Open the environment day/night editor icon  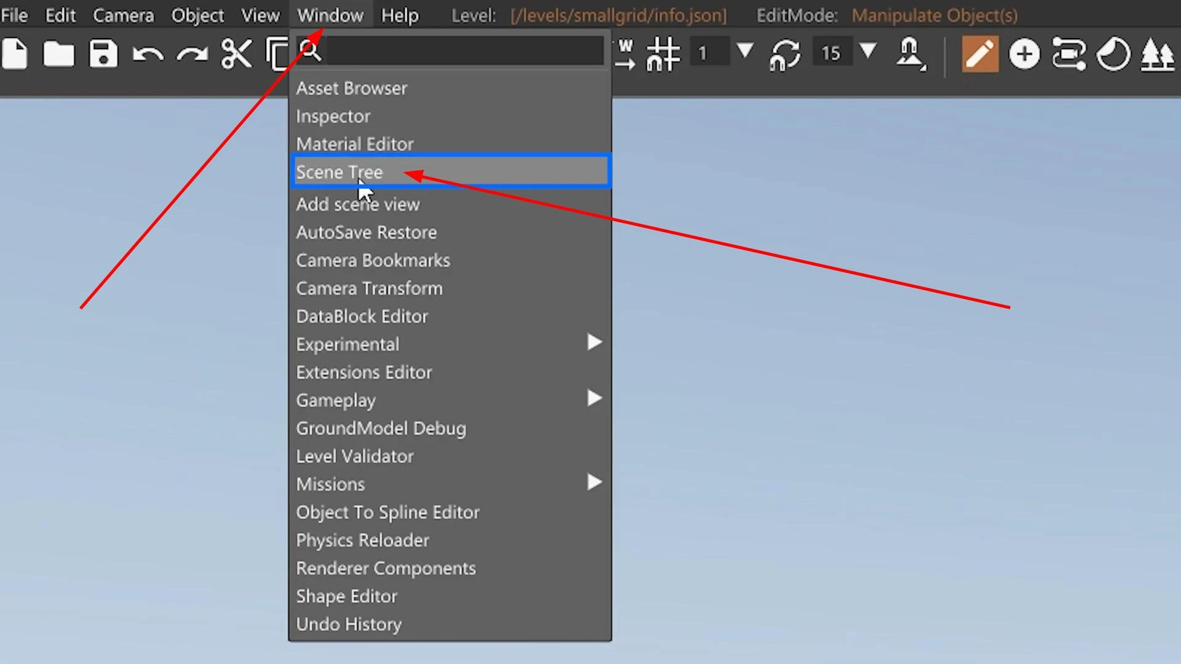pyautogui.click(x=1113, y=54)
